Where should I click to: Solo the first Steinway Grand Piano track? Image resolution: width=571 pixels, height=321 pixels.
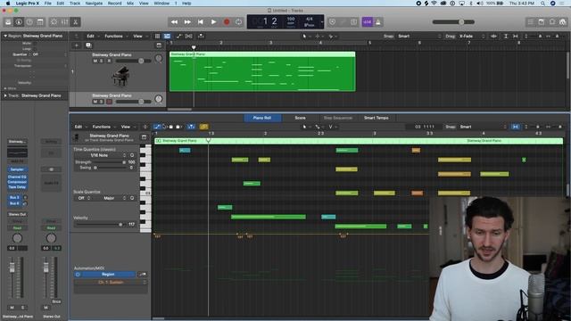click(102, 61)
